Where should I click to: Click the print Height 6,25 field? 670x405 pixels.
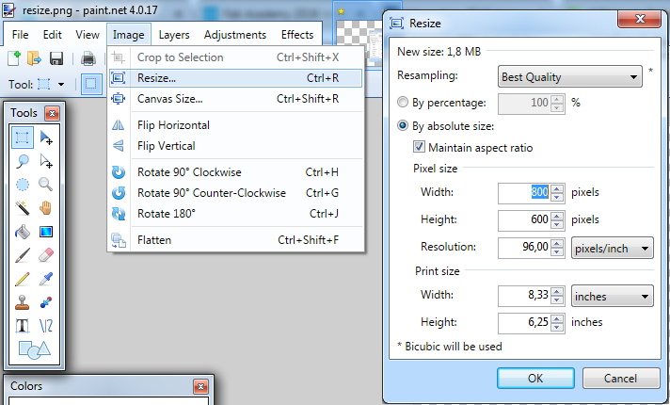click(x=524, y=323)
